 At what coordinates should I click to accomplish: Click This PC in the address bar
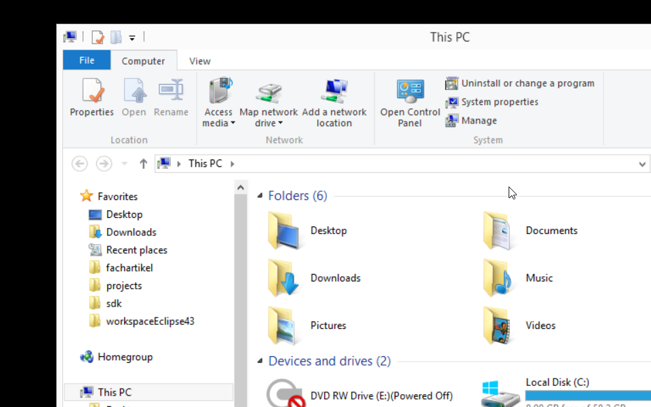(205, 163)
